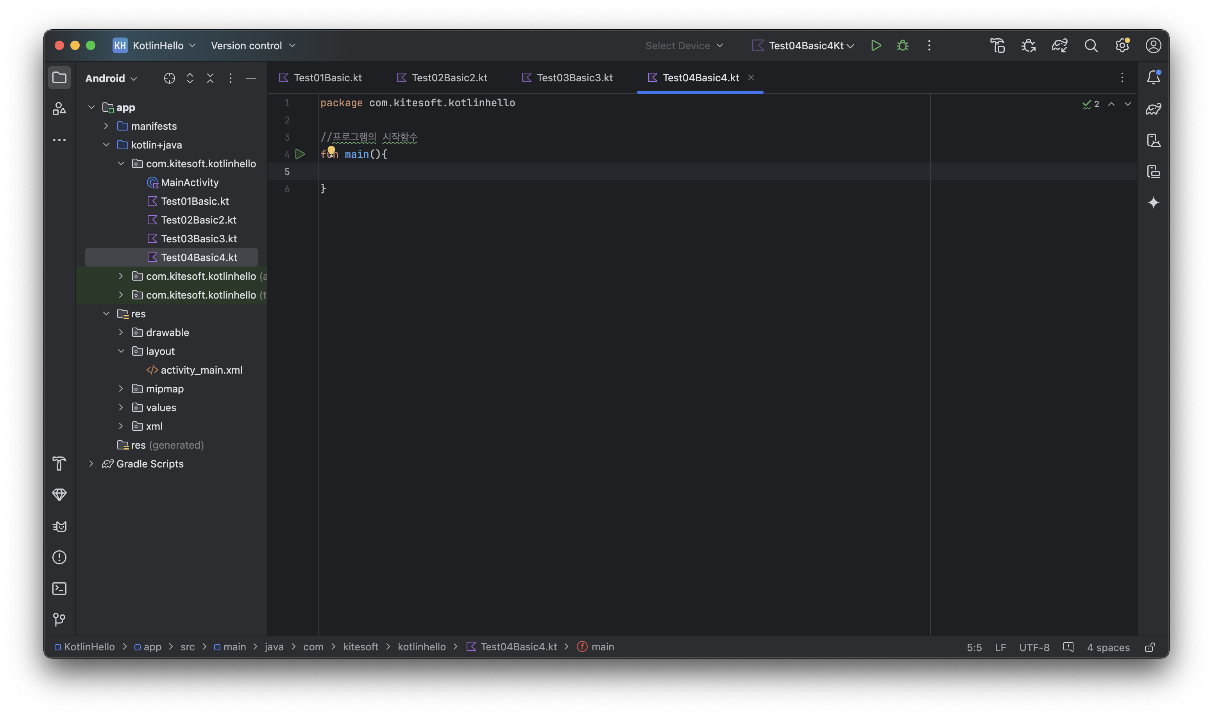1213x716 pixels.
Task: Click UTF-8 encoding in the status bar
Action: point(1034,647)
